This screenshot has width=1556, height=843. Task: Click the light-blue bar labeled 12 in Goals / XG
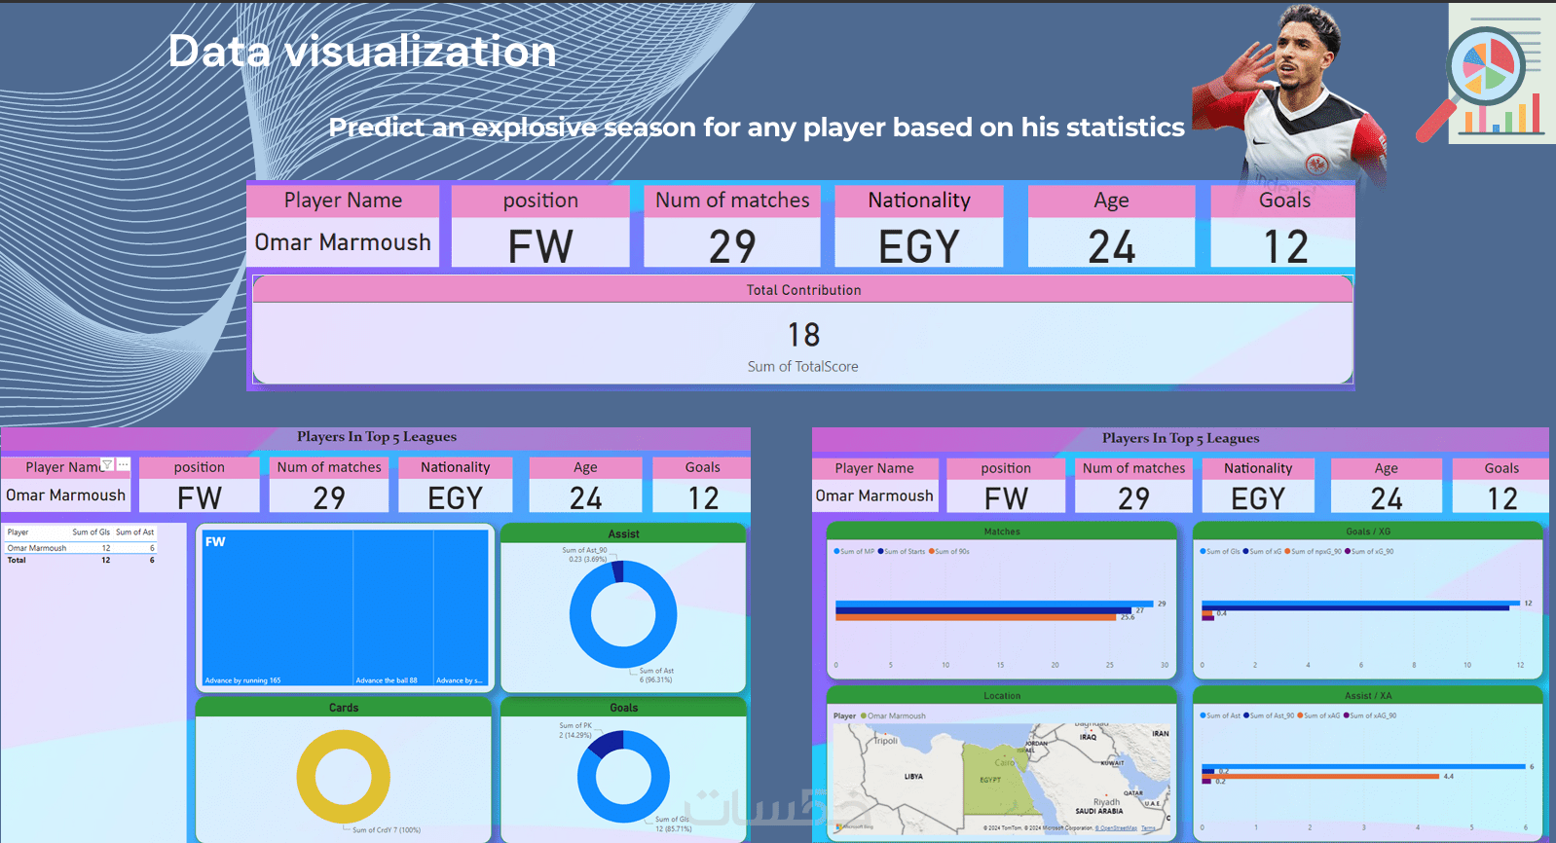1360,603
